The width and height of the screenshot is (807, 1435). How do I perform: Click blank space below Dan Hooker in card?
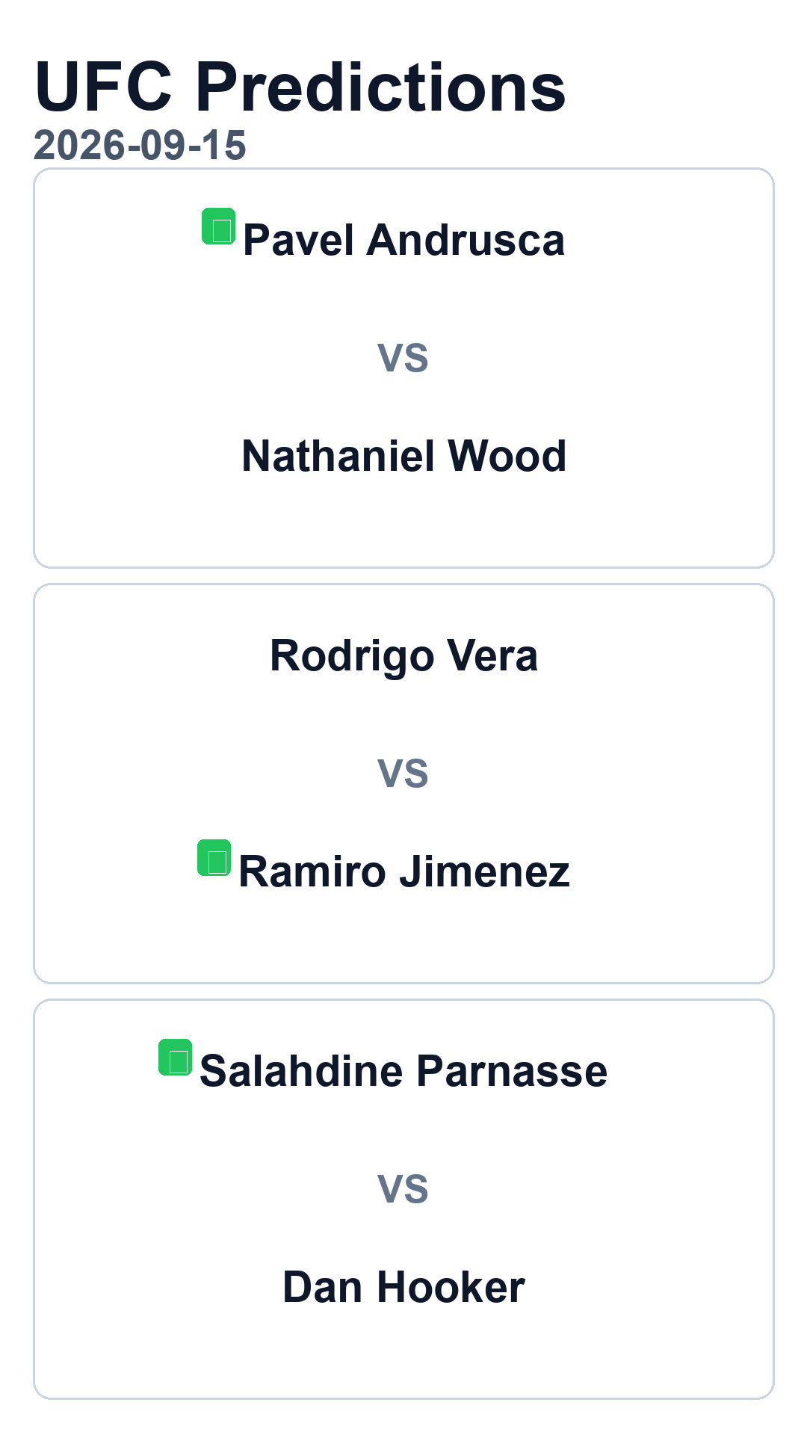click(403, 1354)
